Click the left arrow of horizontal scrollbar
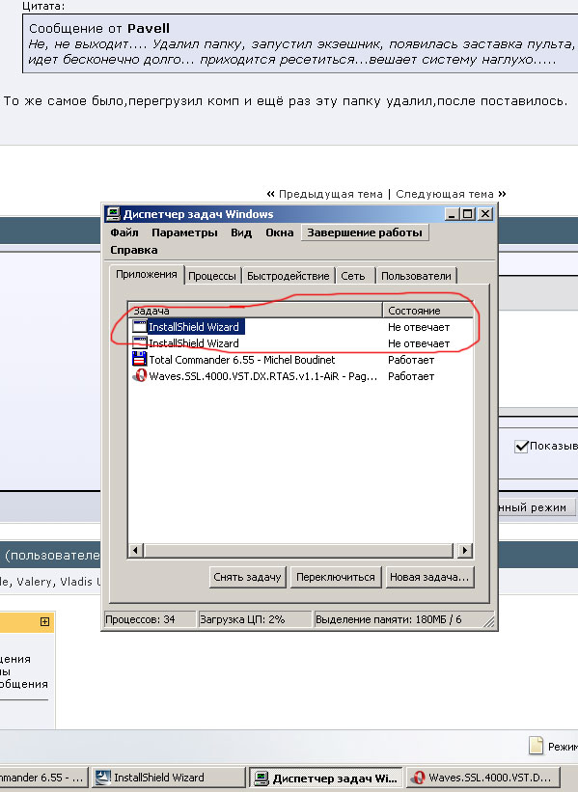 (135, 550)
